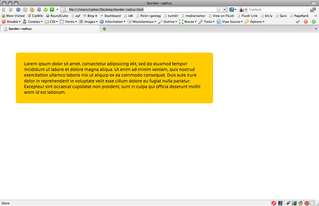Toggle the red no-script icon in status bar
The height and width of the screenshot is (206, 319).
(x=307, y=203)
